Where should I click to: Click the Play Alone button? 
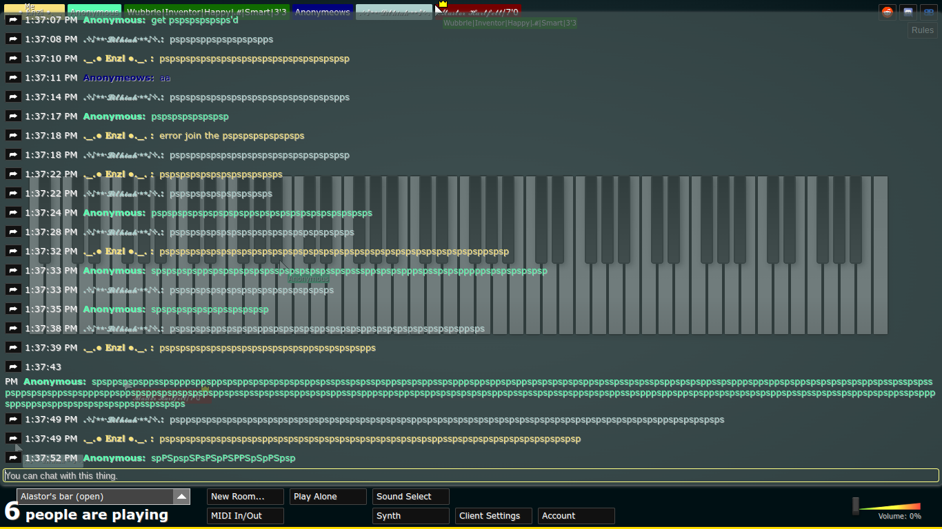(328, 497)
